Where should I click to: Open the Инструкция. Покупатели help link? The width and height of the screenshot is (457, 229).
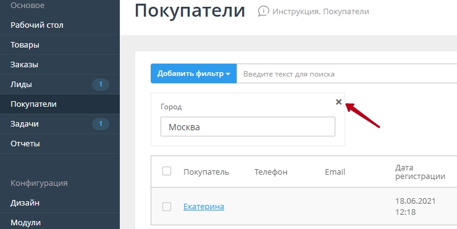click(x=321, y=11)
